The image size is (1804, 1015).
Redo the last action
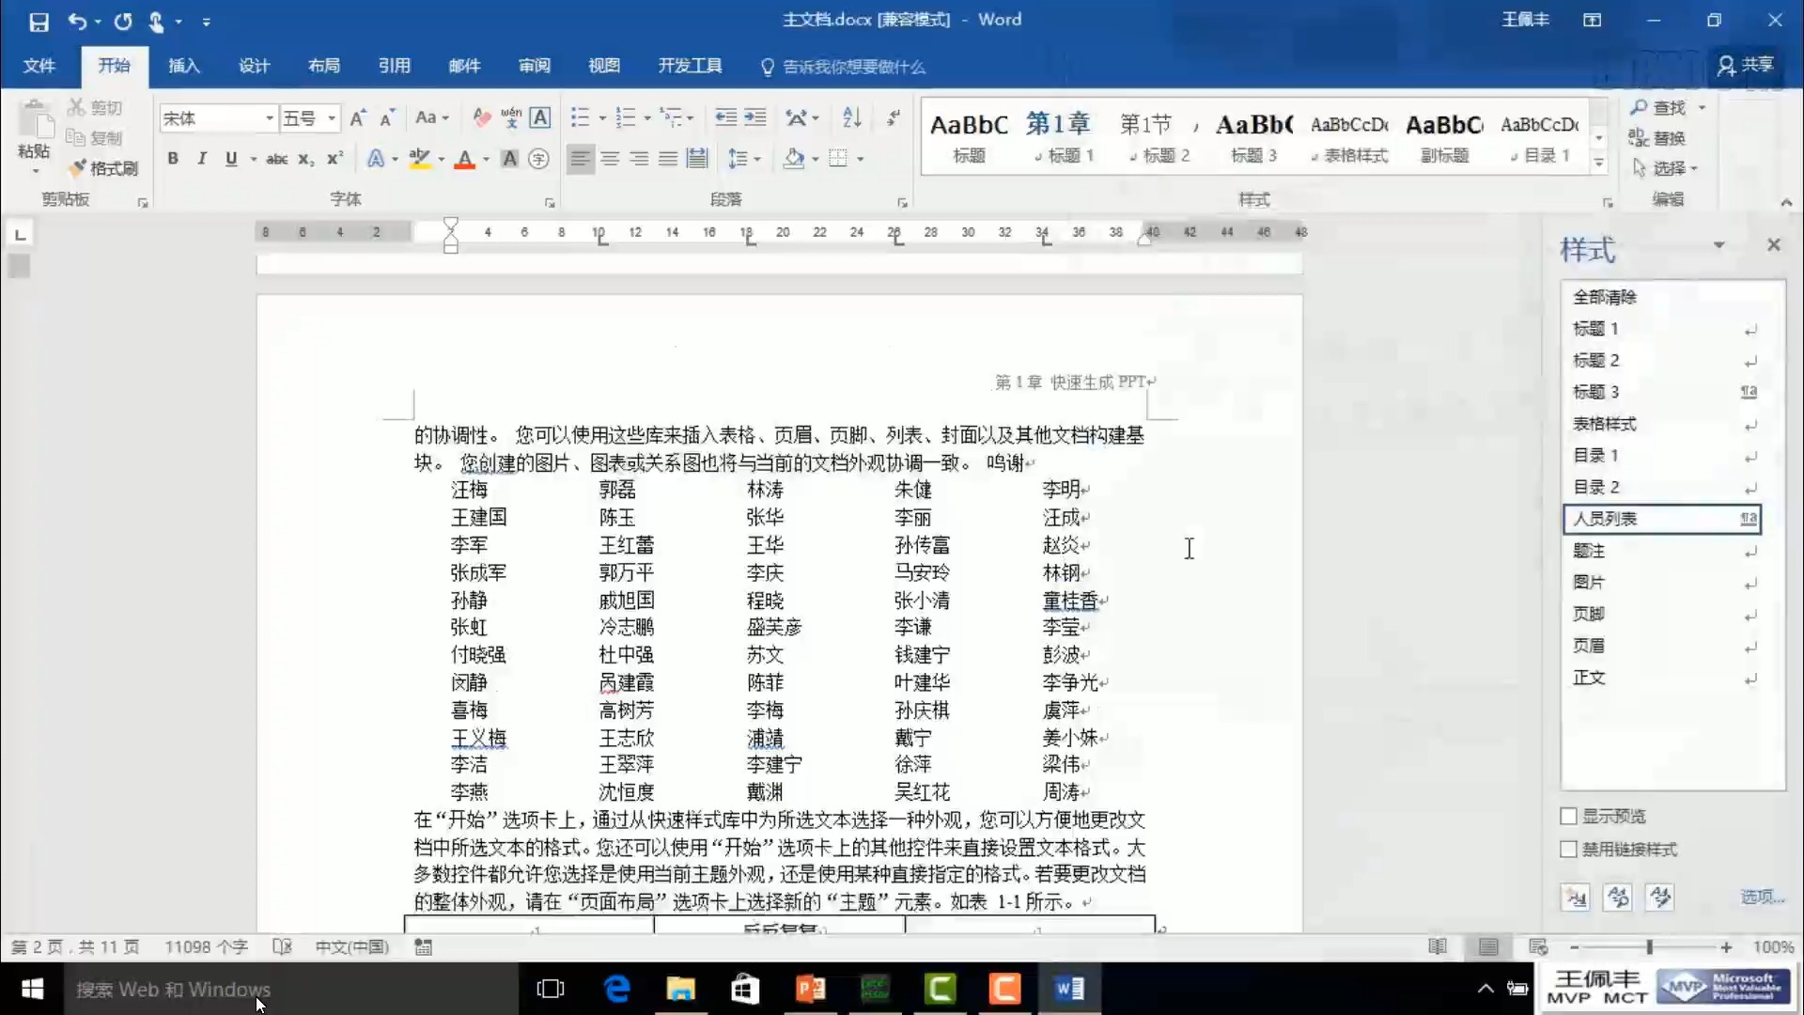click(x=123, y=21)
